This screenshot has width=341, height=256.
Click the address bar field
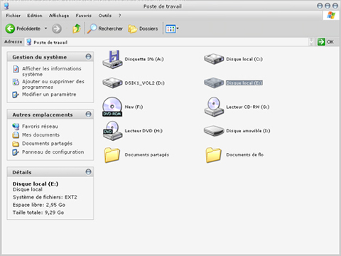coord(167,42)
